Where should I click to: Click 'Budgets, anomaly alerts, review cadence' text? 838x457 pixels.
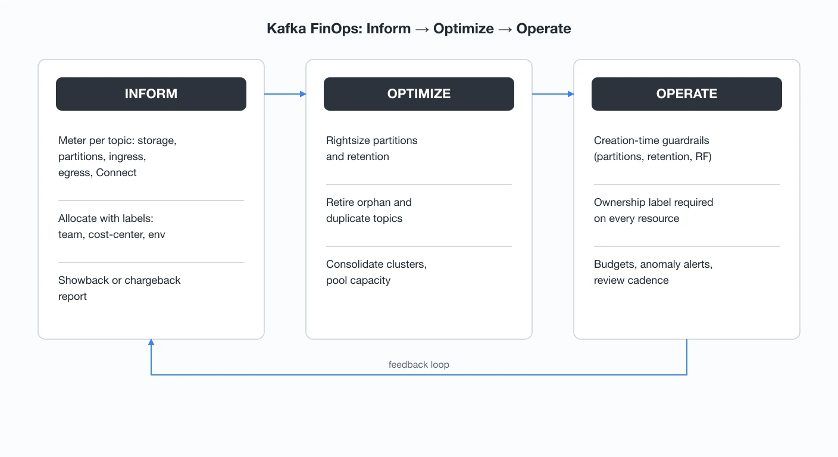653,272
